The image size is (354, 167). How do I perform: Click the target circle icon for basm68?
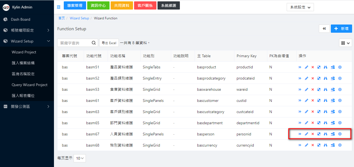click(x=340, y=145)
